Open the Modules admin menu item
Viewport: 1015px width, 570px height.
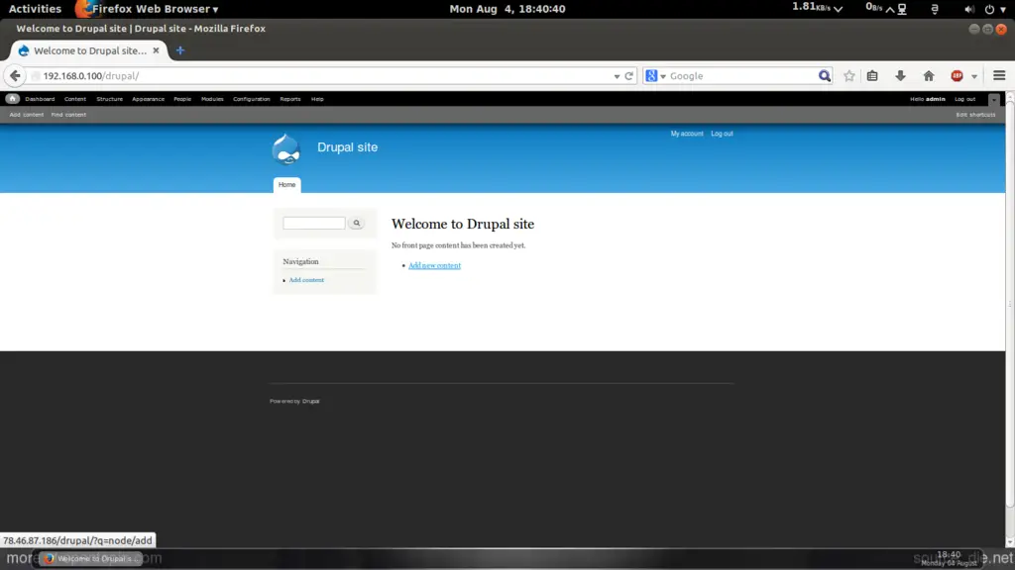[x=212, y=99]
